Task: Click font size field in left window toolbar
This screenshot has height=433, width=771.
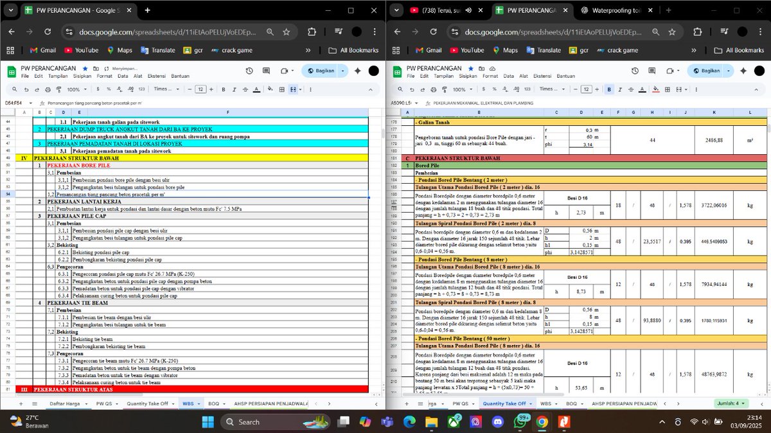Action: point(200,89)
